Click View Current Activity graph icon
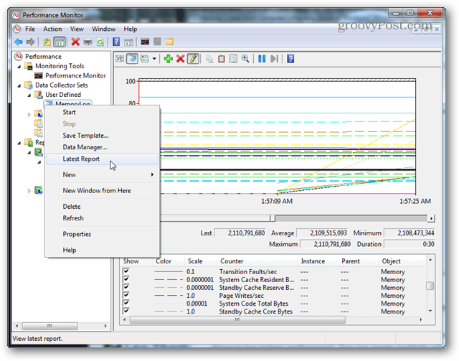This screenshot has height=361, width=459. 120,59
